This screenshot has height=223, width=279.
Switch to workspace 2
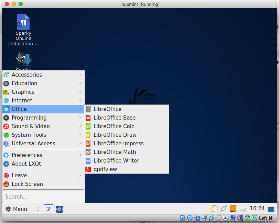[49, 209]
